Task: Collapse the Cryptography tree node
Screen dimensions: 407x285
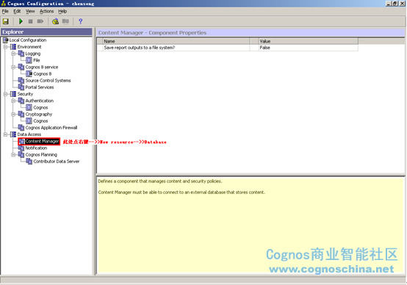Action: tap(13, 114)
